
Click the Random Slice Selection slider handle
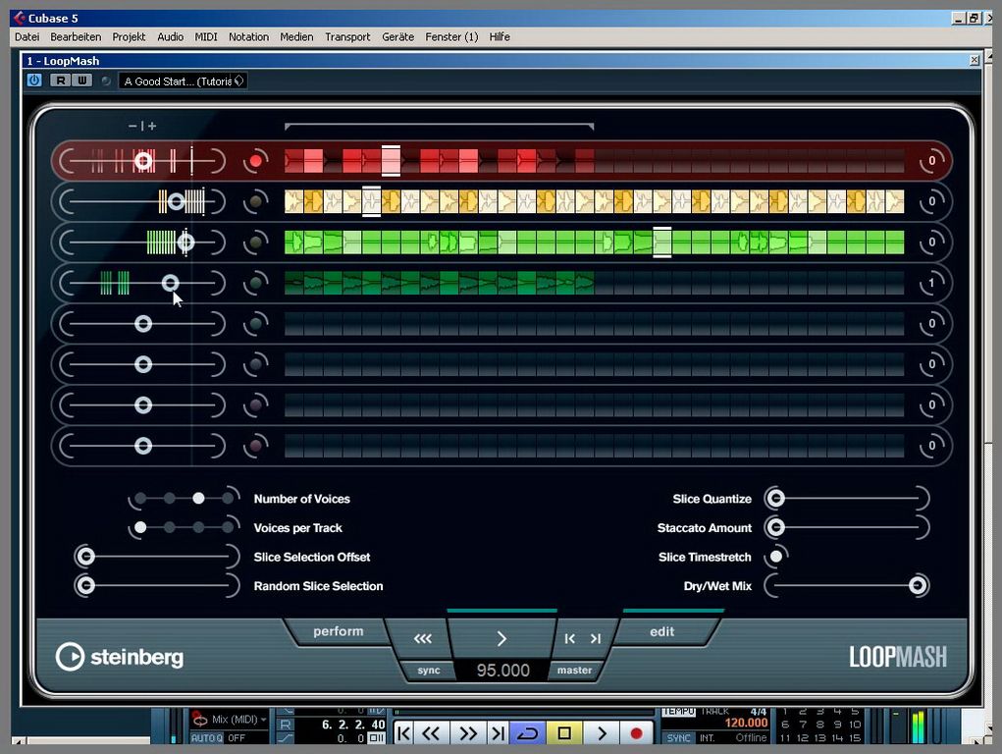(85, 585)
